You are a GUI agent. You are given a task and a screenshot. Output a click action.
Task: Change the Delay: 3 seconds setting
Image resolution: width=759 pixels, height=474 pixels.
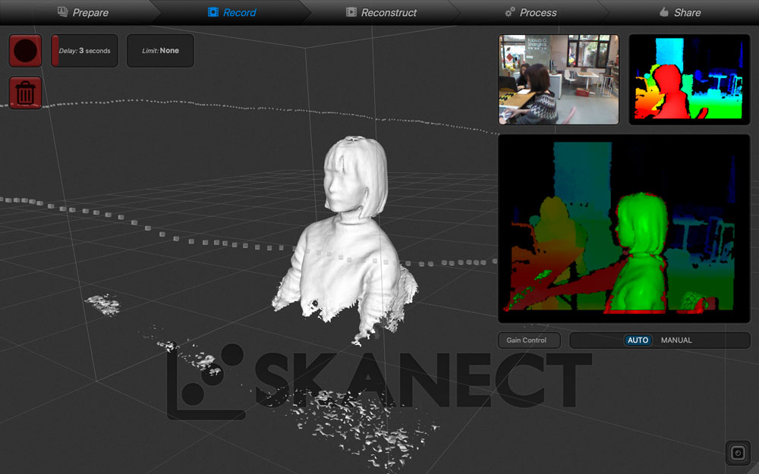(85, 50)
